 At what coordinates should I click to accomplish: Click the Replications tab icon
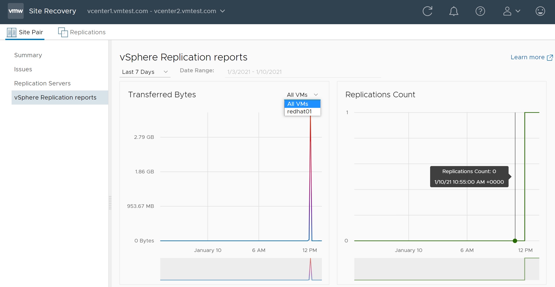point(63,32)
